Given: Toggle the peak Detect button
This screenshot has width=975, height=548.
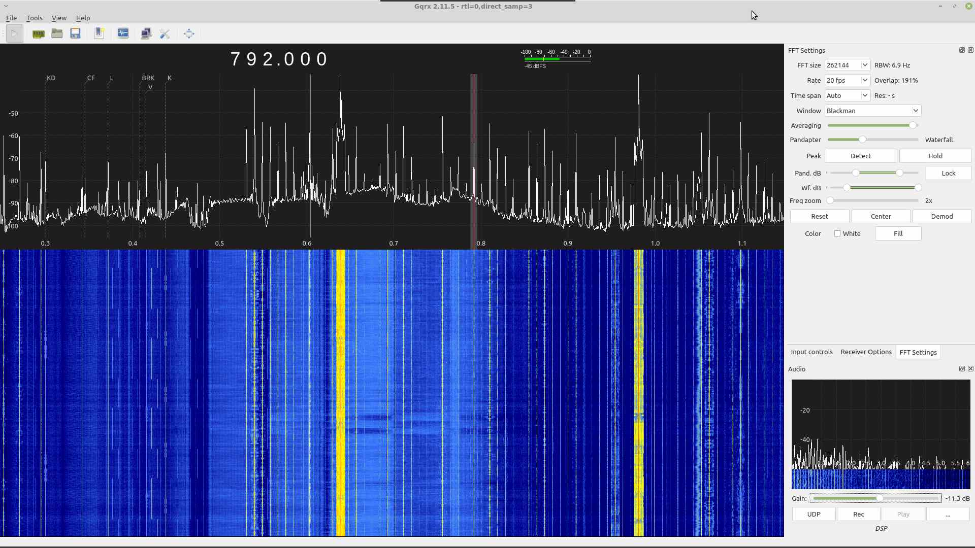Looking at the screenshot, I should pyautogui.click(x=860, y=156).
